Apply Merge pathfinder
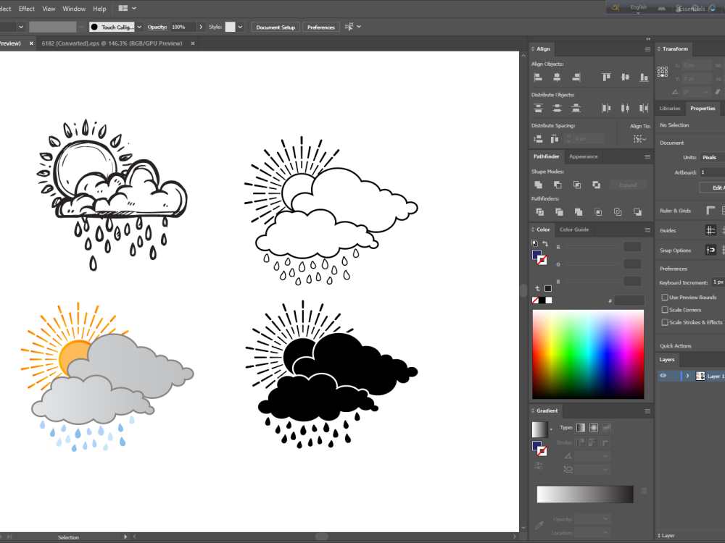 [579, 212]
